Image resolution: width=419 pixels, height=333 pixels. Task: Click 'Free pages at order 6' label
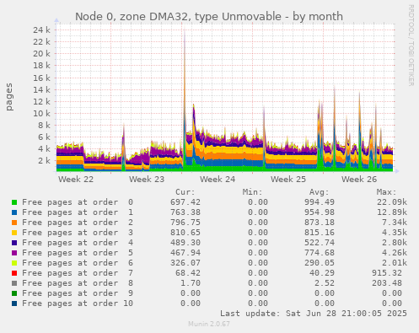coord(78,263)
